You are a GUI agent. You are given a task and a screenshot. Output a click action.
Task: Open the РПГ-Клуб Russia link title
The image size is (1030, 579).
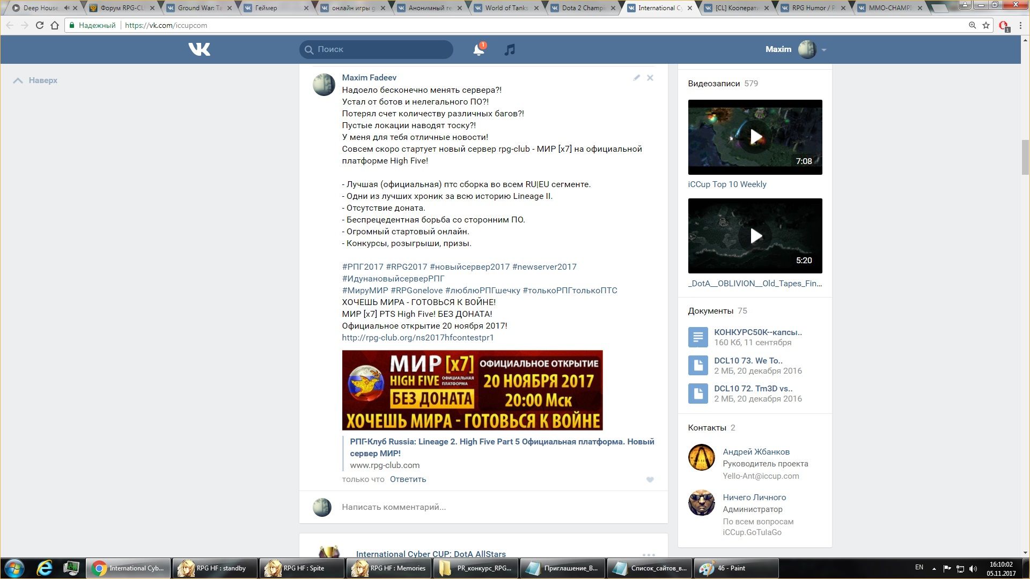(x=502, y=448)
